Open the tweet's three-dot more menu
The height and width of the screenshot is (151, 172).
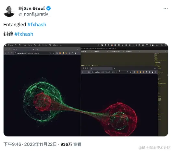[x=166, y=8]
